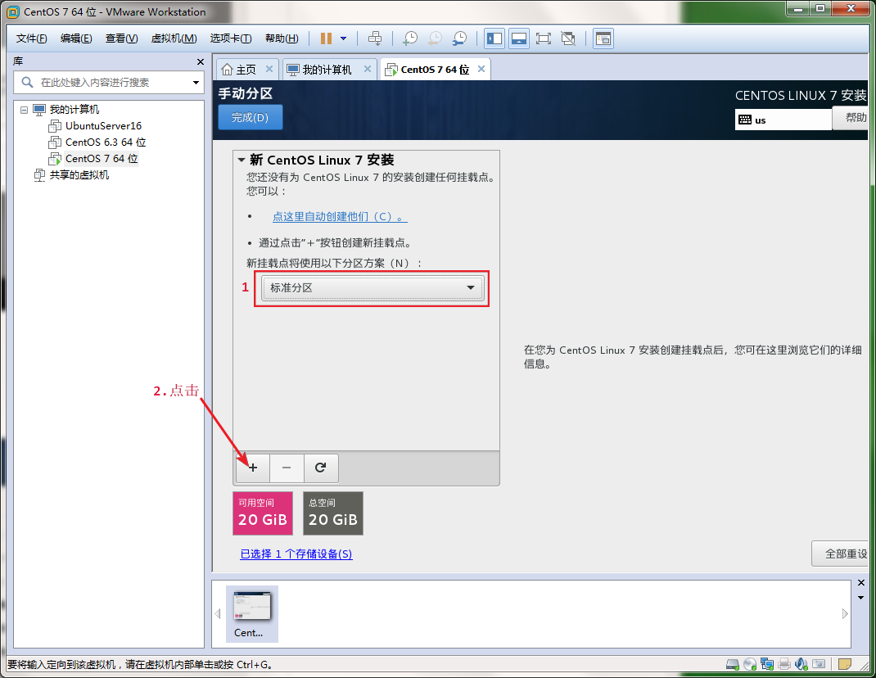The image size is (876, 678).
Task: Toggle the console view icon
Action: click(603, 38)
